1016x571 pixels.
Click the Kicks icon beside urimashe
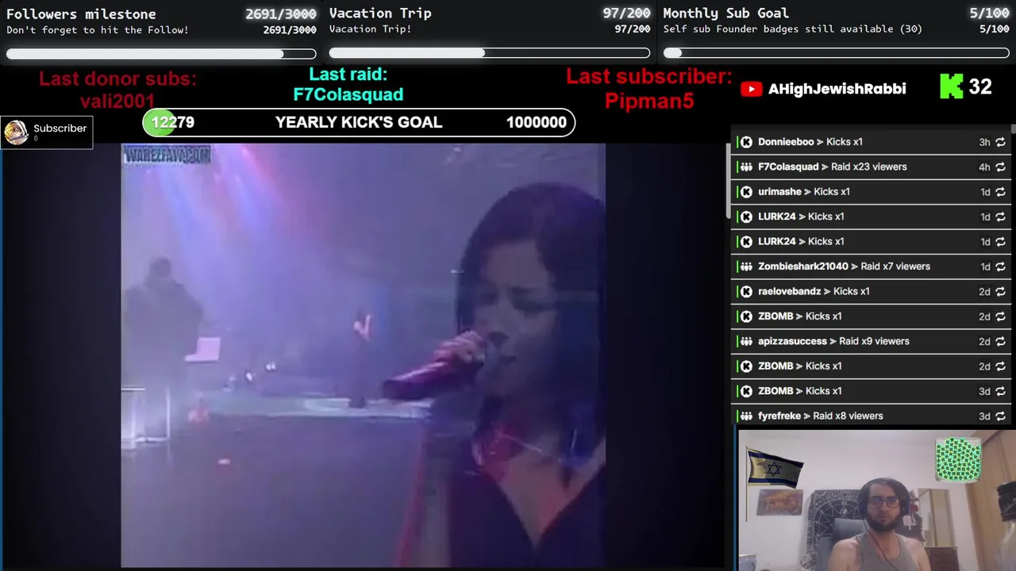[746, 192]
